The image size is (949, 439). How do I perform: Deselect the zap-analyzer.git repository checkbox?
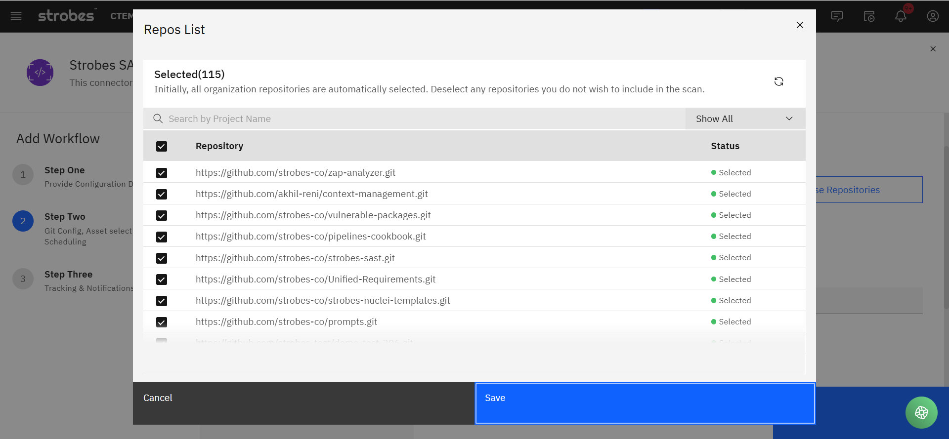click(162, 173)
